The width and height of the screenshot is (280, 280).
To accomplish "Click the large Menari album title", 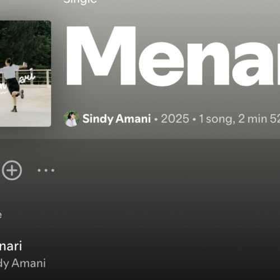I will click(x=172, y=56).
